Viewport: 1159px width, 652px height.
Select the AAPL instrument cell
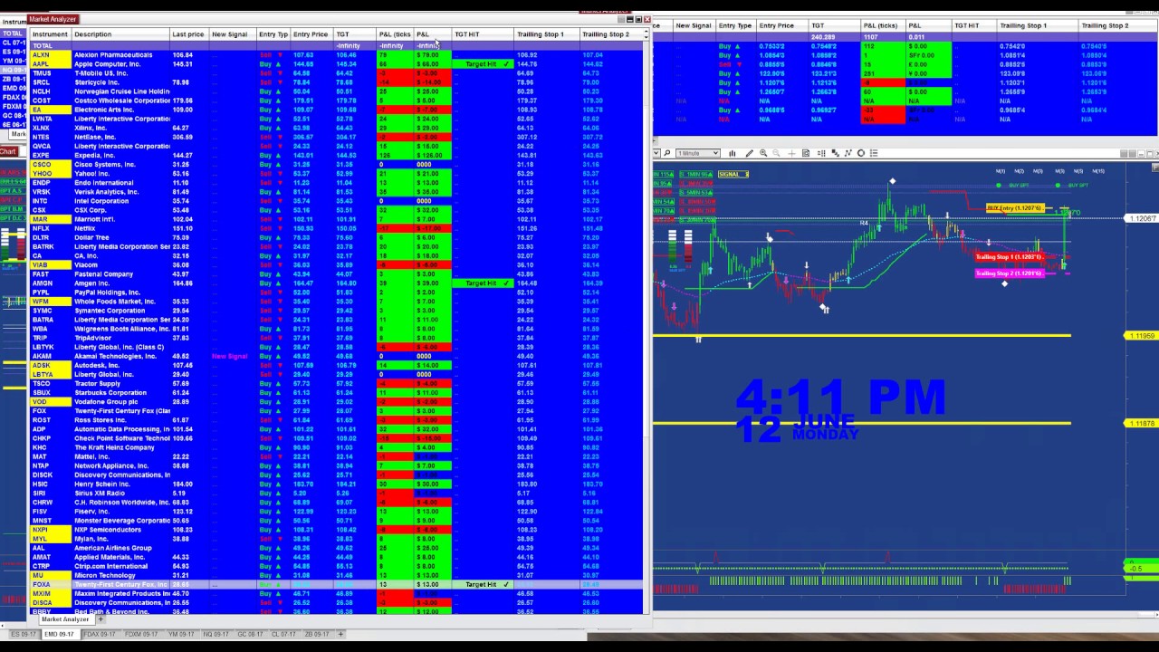coord(50,64)
